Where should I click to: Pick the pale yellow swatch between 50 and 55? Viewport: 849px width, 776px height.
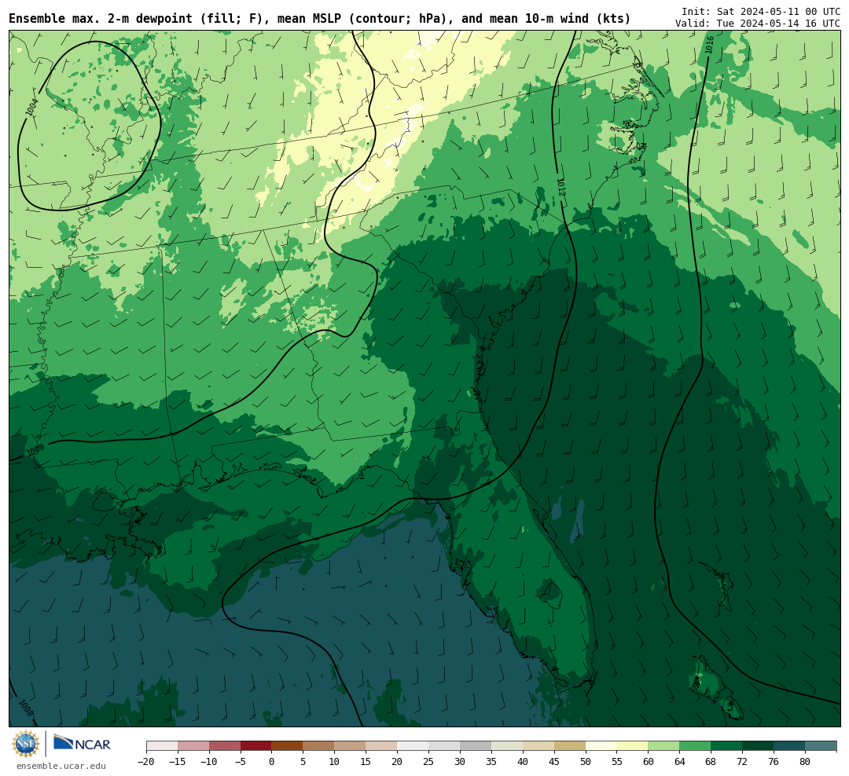[x=601, y=746]
